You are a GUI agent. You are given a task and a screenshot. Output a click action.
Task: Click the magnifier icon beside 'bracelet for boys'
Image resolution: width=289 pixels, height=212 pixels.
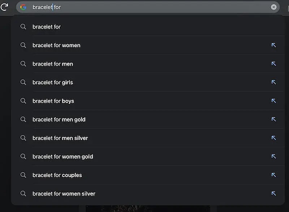(23, 101)
